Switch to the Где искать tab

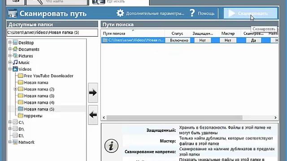point(119,2)
